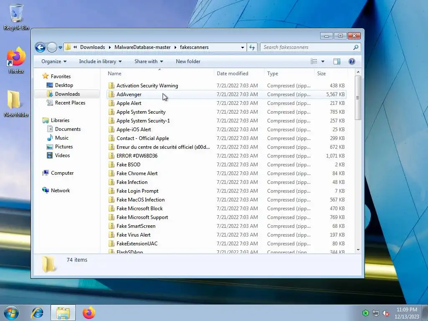Screen dimensions: 428x321
Task: Open the Documents library
Action: click(x=68, y=129)
